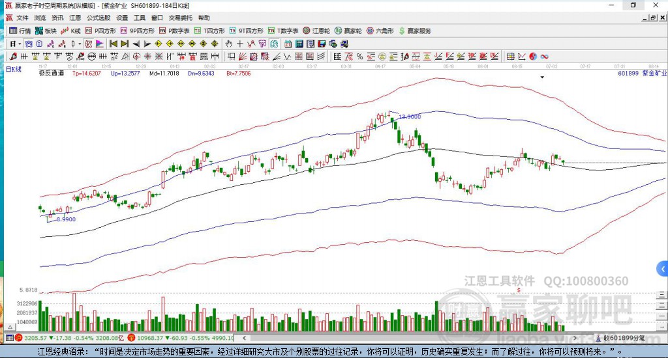668x358 pixels.
Task: Launch the 六角形 hexagon tool
Action: click(x=380, y=31)
